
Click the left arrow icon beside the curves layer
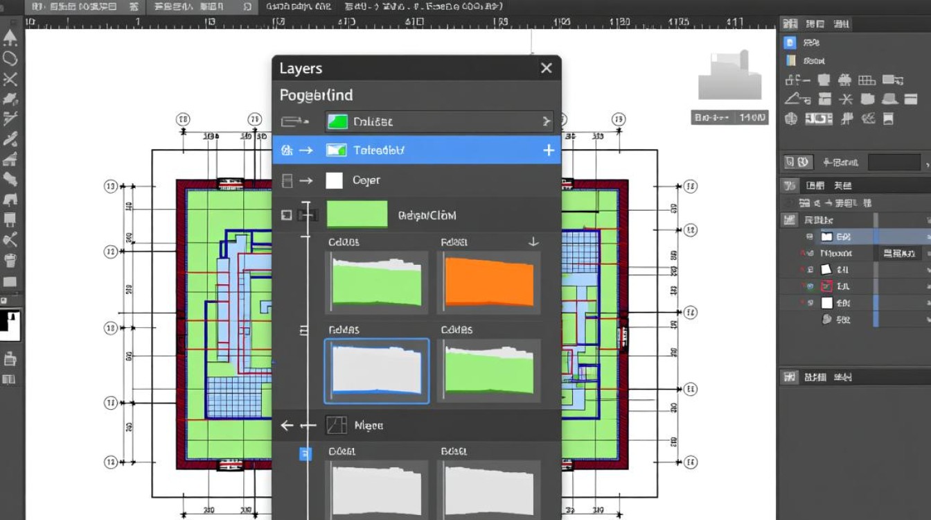[287, 426]
